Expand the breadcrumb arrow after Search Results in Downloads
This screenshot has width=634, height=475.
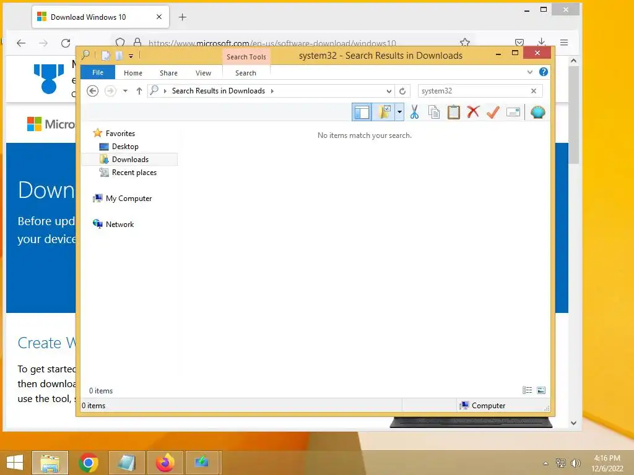coord(272,91)
